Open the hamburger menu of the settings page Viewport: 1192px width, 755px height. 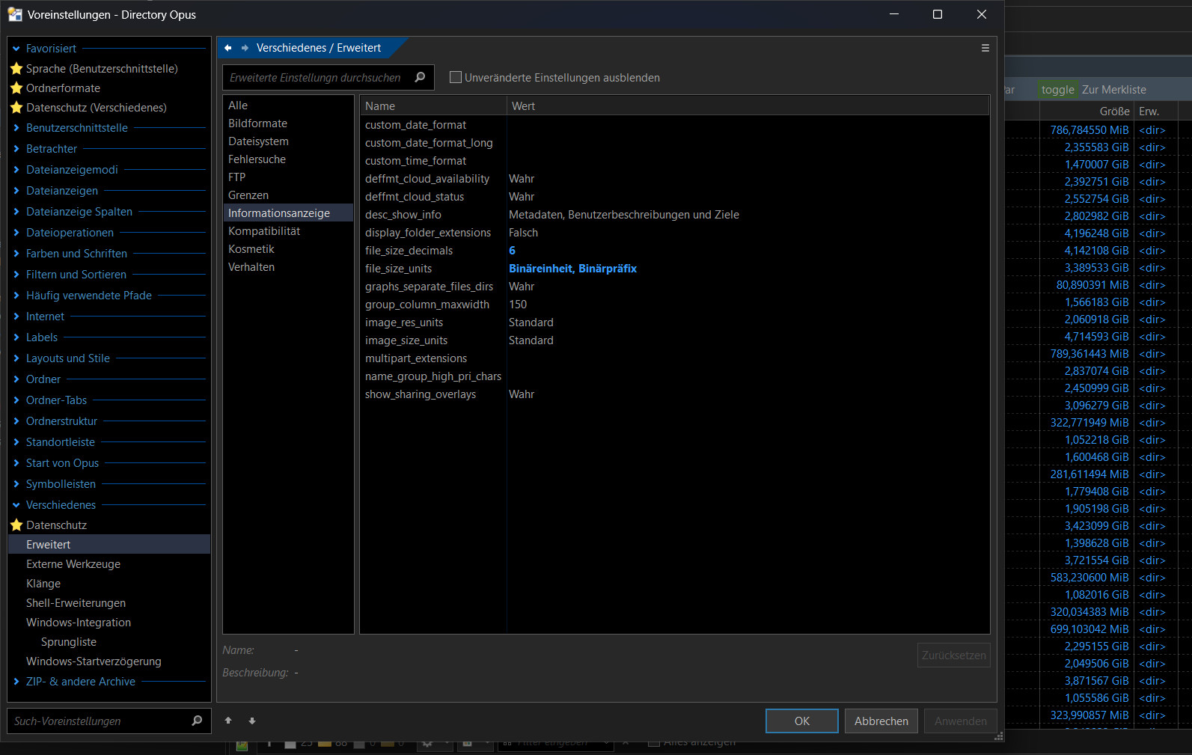click(x=985, y=48)
